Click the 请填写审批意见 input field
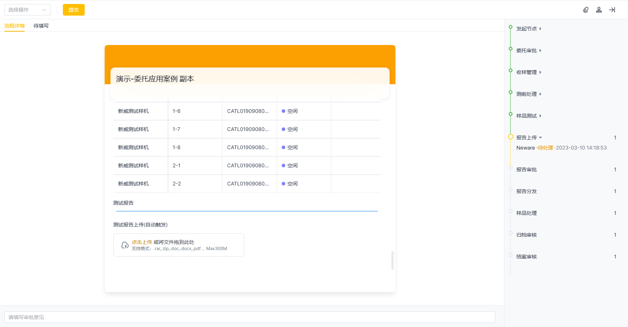628x327 pixels. tap(250, 317)
